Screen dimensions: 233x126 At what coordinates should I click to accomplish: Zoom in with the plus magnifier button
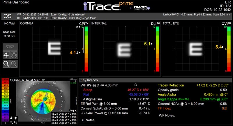(x=14, y=64)
